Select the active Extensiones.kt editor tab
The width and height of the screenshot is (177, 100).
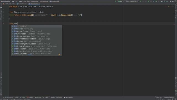tap(34, 4)
